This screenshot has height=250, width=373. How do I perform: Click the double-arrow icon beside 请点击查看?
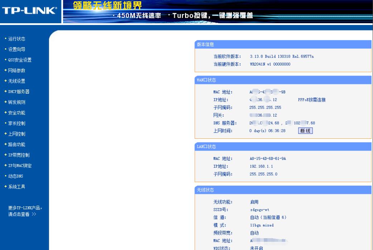[34, 214]
